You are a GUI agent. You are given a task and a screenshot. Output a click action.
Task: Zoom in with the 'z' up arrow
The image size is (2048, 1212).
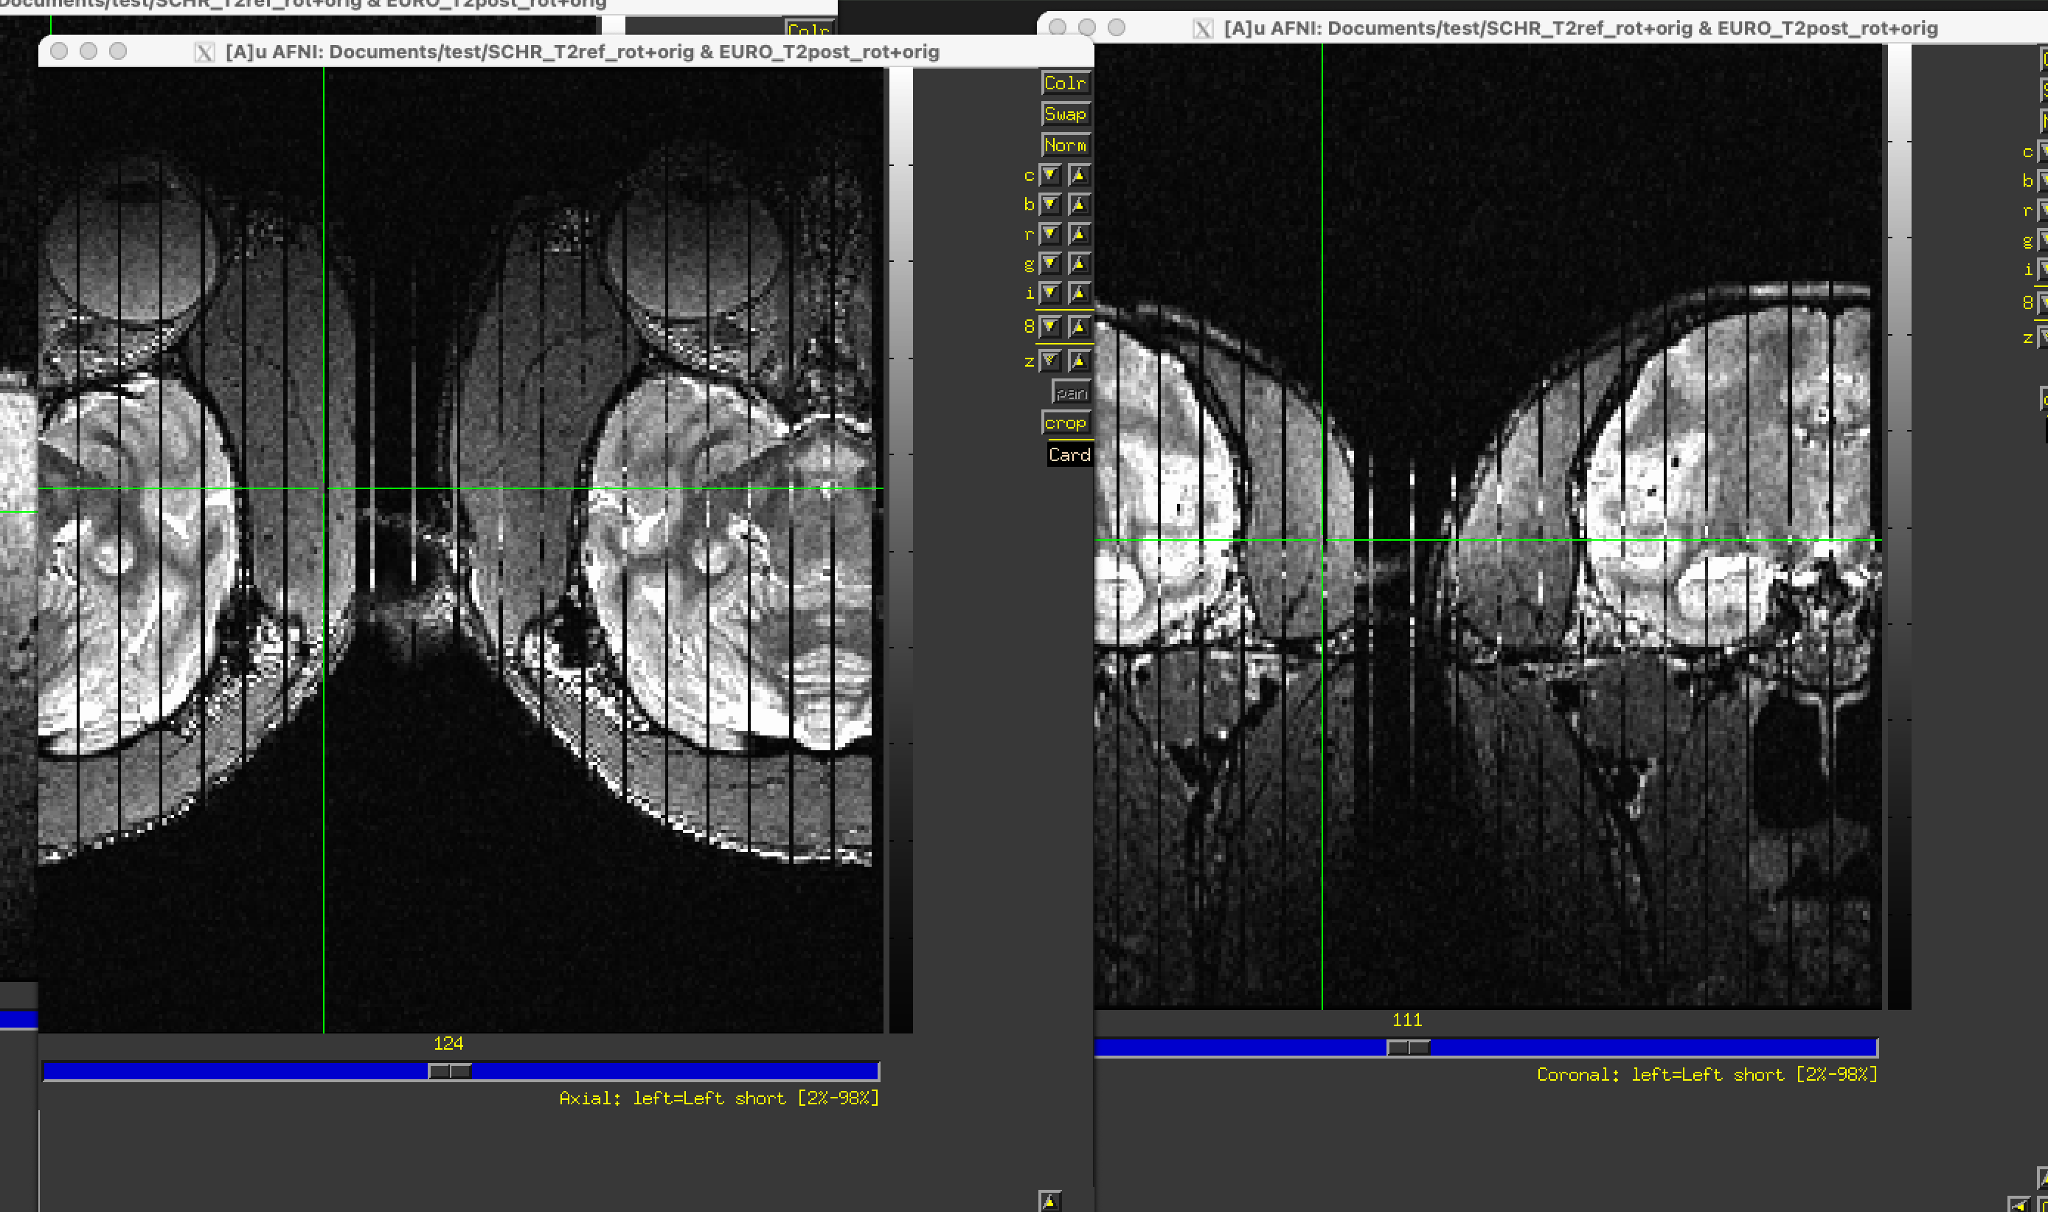click(x=1078, y=360)
